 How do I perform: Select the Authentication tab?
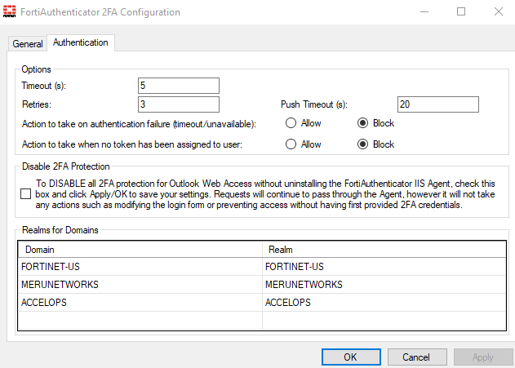[81, 42]
